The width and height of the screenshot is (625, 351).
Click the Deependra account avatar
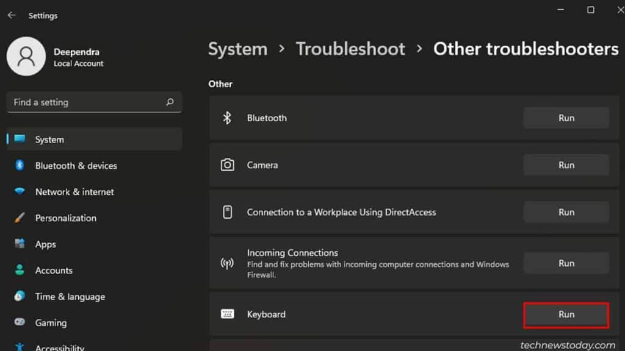click(x=26, y=56)
